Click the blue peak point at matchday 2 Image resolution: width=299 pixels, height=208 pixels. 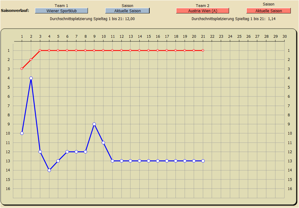(31, 78)
